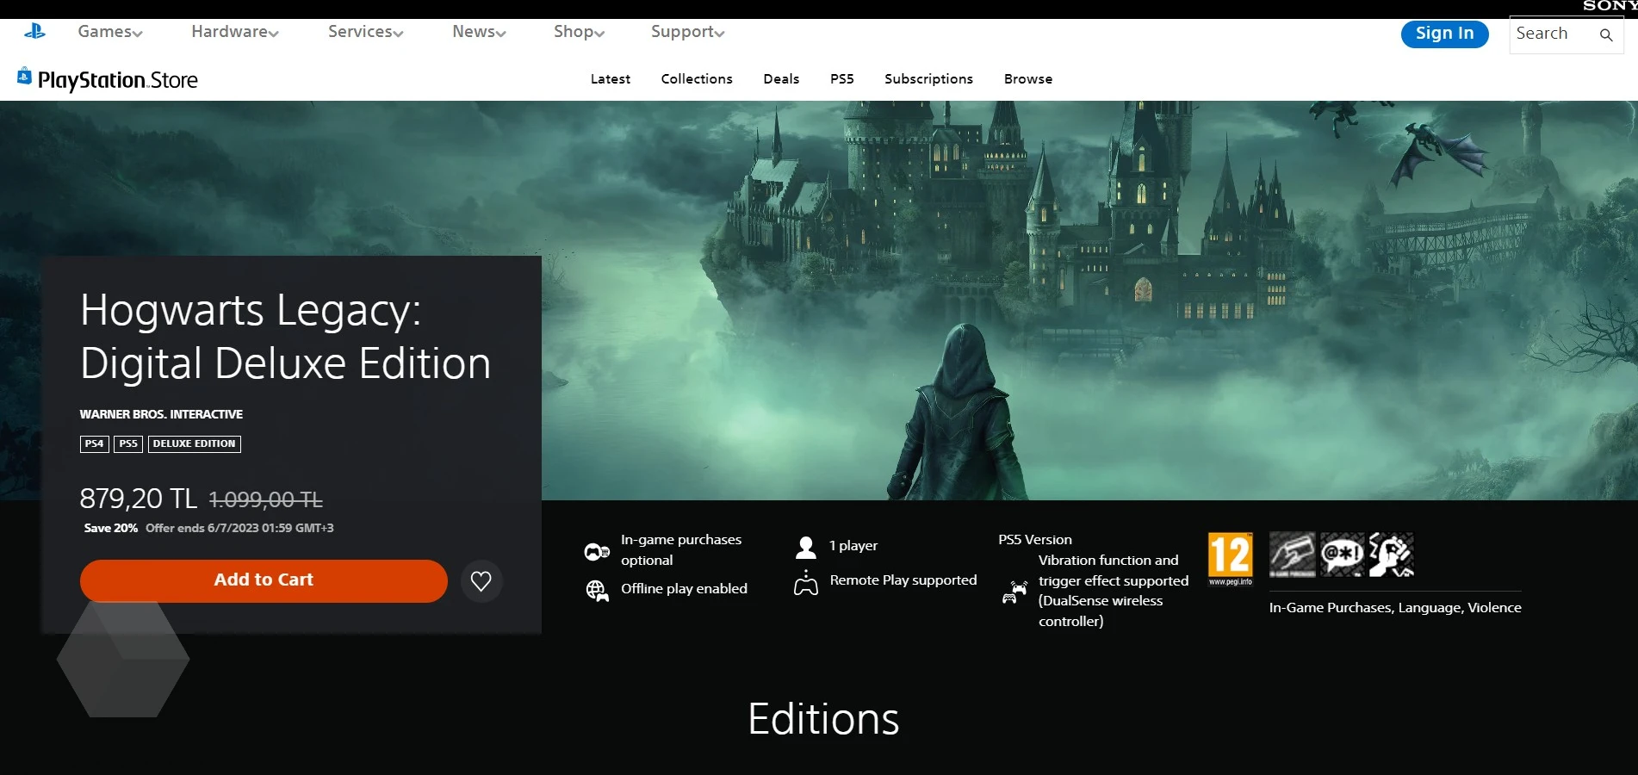
Task: Click the PS5 platform tag
Action: (128, 444)
